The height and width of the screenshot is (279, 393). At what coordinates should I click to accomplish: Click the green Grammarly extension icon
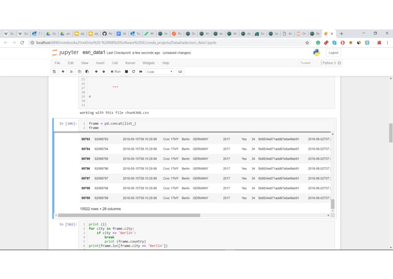pyautogui.click(x=318, y=42)
